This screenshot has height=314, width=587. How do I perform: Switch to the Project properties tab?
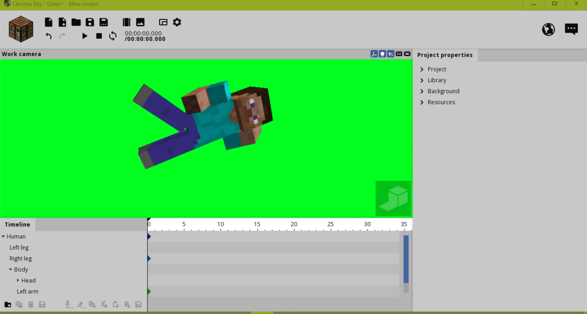coord(445,55)
